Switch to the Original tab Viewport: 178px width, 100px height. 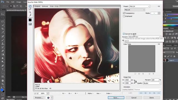[37, 6]
